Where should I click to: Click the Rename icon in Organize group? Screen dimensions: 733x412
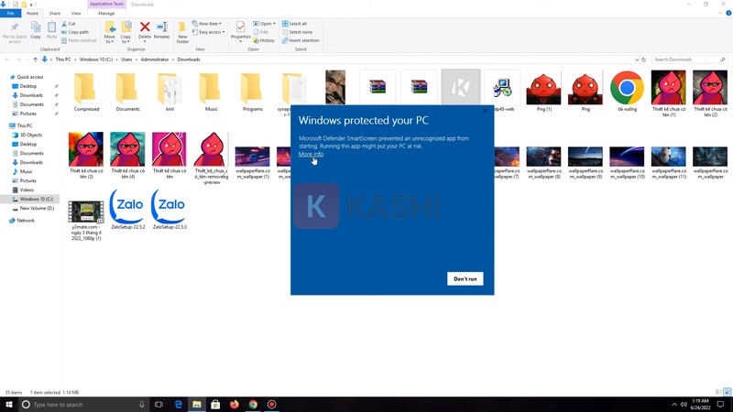coord(161,30)
